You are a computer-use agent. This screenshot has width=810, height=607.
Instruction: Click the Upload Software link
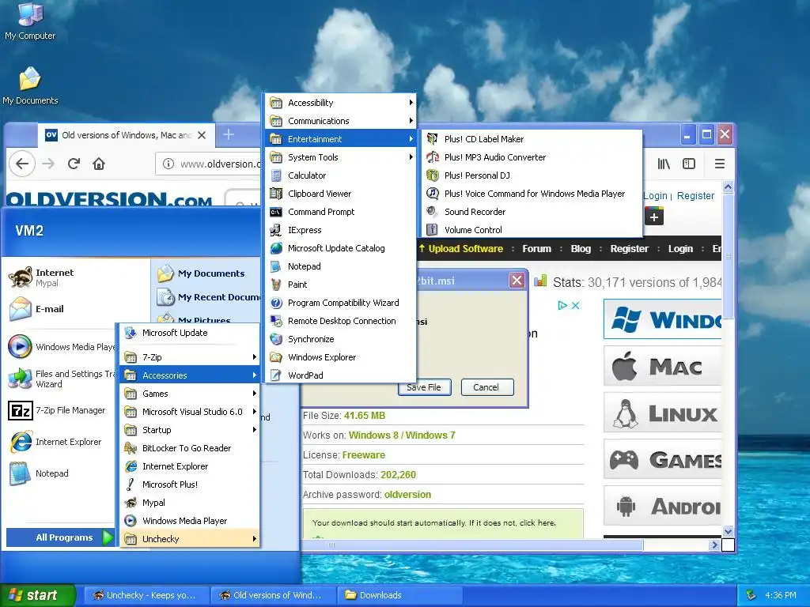(x=461, y=249)
